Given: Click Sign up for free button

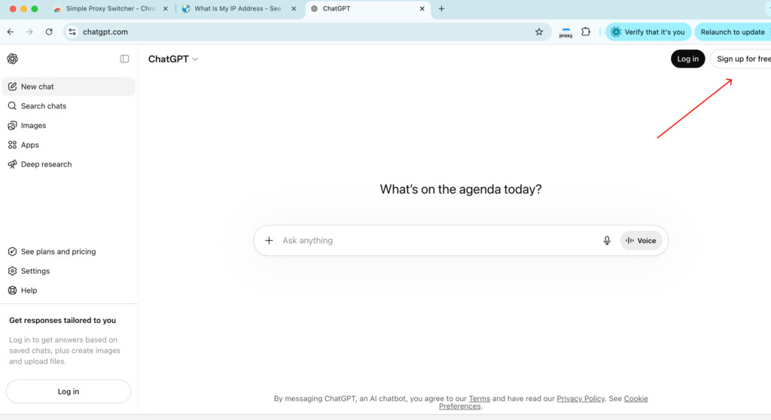Looking at the screenshot, I should 742,59.
